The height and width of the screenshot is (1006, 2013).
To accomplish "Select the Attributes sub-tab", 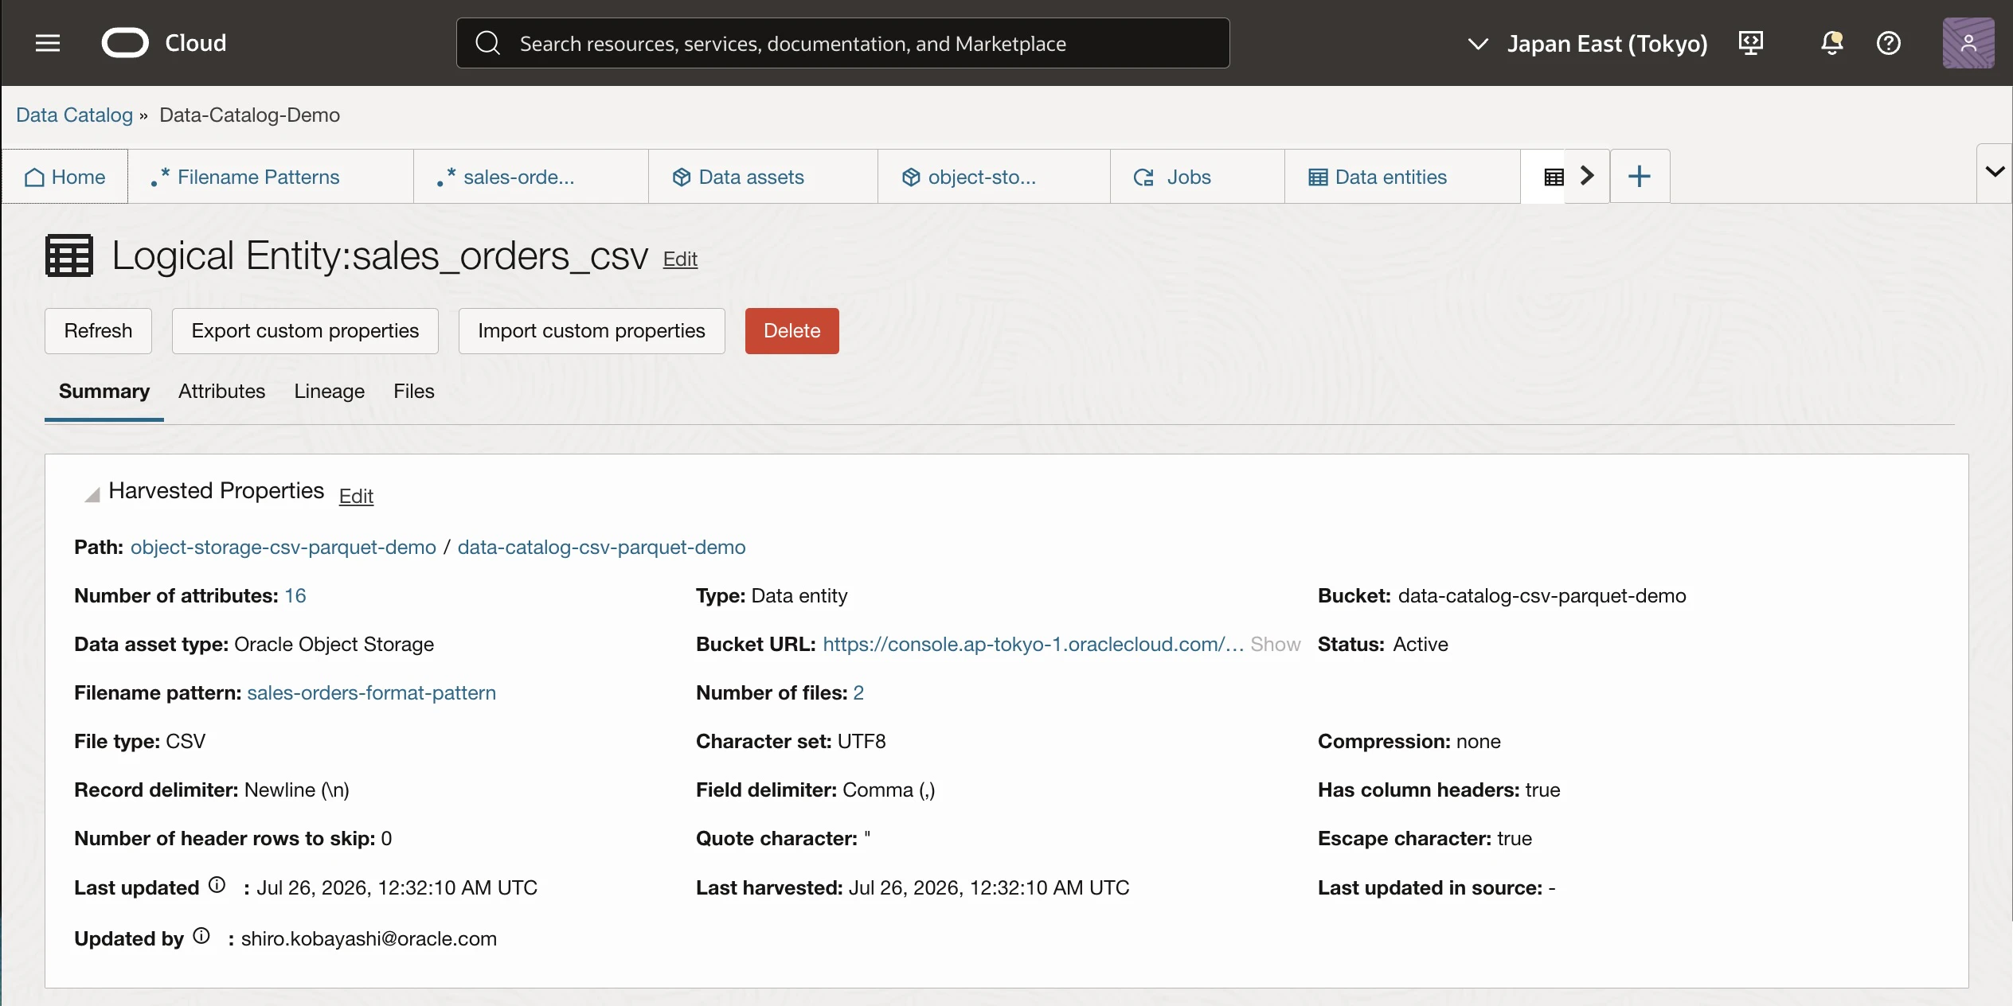I will [x=221, y=391].
